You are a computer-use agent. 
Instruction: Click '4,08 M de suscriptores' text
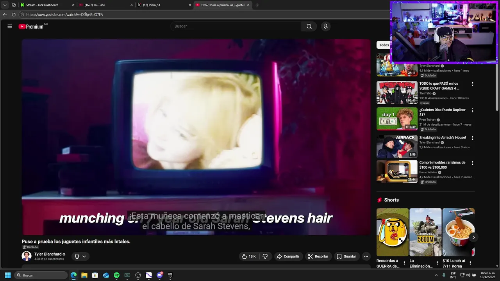click(49, 259)
